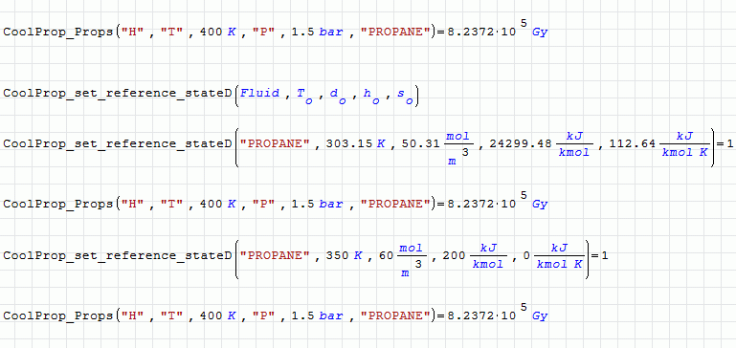Click the T_o placeholder argument
The width and height of the screenshot is (736, 348).
pyautogui.click(x=304, y=96)
